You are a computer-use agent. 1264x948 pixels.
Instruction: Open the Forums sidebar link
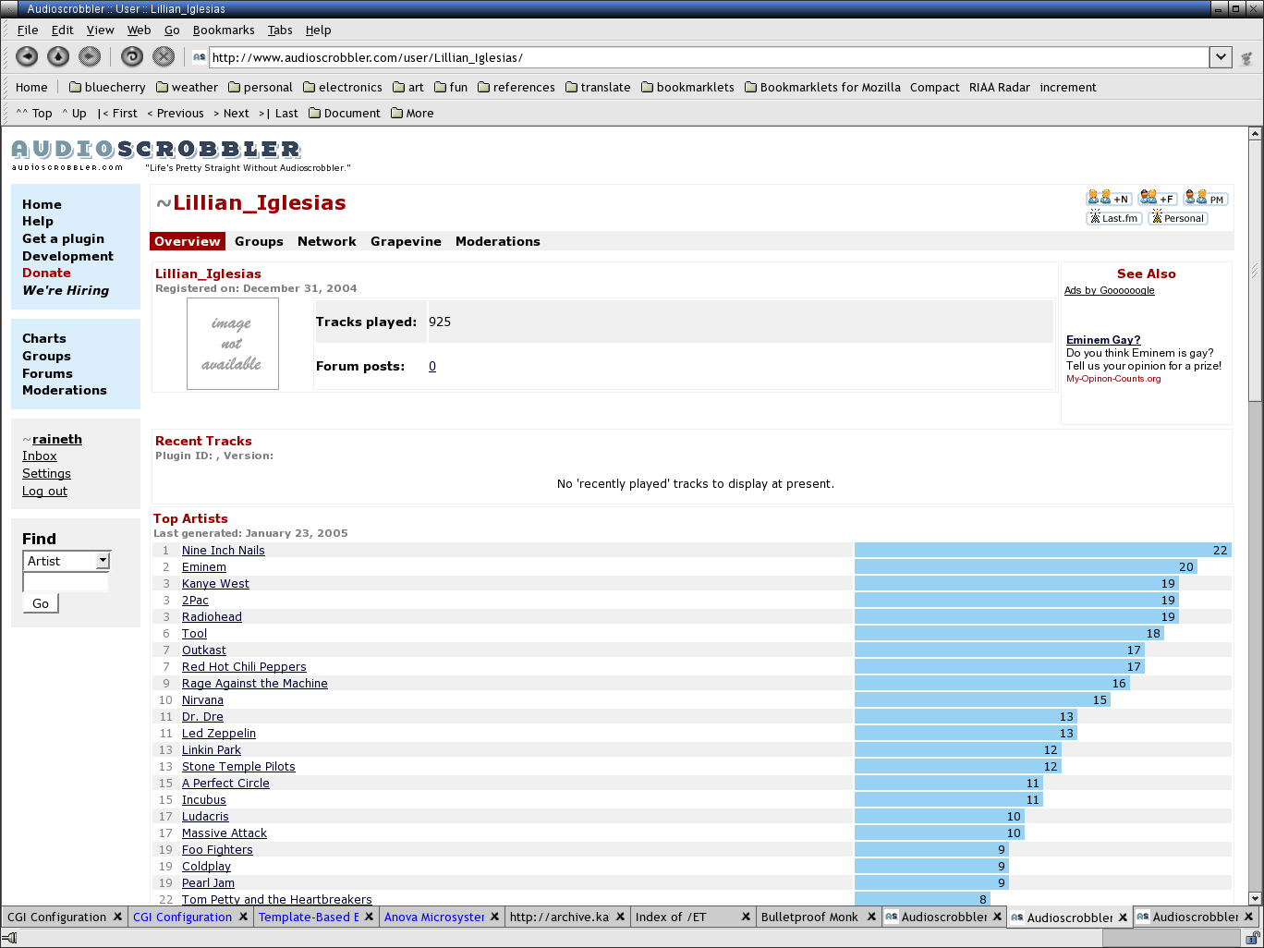(47, 374)
